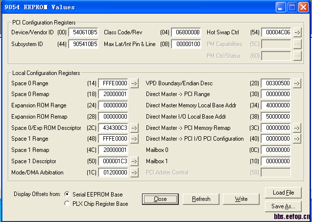
Task: Edit the Mailbox 0 field
Action: pyautogui.click(x=276, y=150)
